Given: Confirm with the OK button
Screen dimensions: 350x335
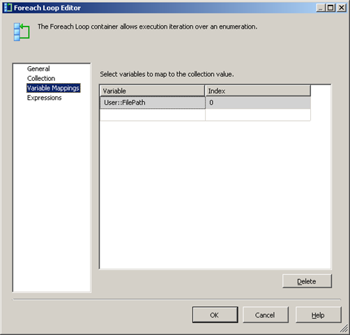Looking at the screenshot, I should (215, 315).
